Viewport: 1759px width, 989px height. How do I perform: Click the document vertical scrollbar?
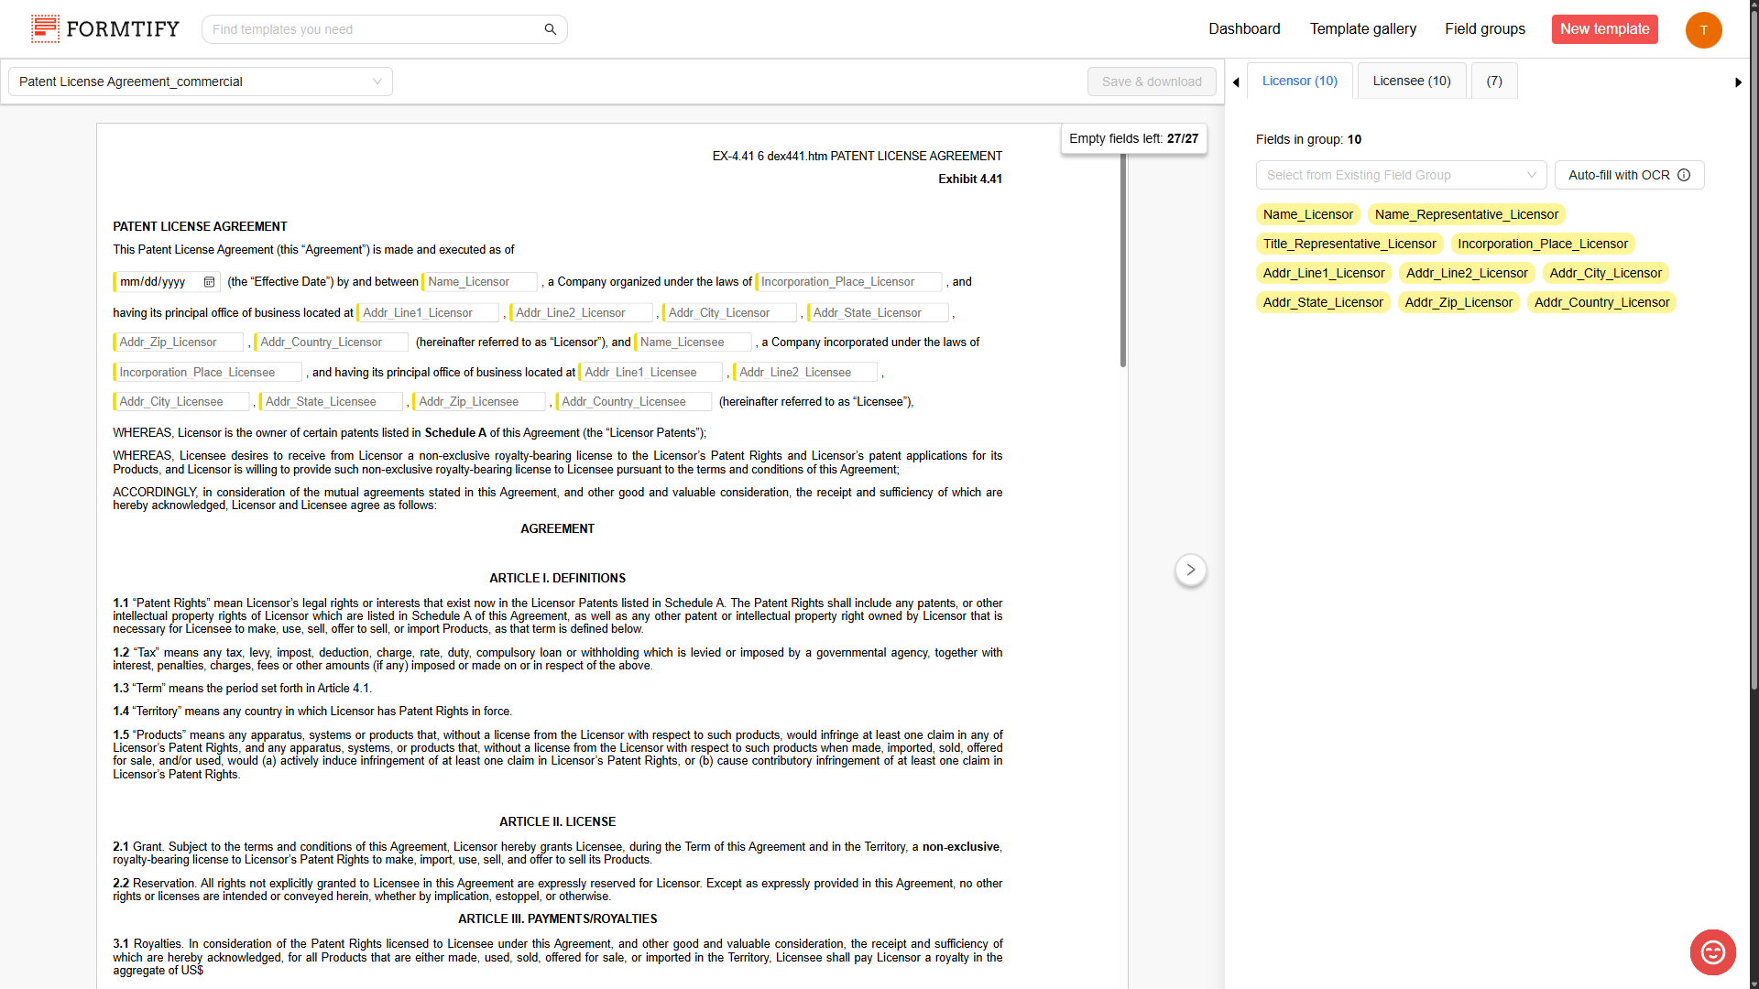click(x=1123, y=261)
